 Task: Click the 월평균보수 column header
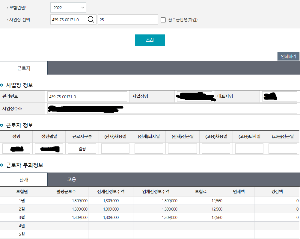(66, 191)
